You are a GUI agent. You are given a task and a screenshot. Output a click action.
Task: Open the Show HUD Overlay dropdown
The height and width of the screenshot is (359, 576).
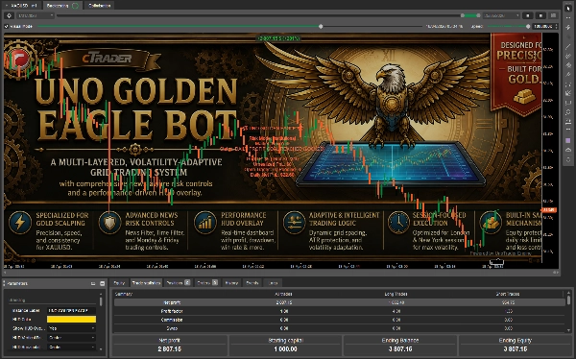71,328
